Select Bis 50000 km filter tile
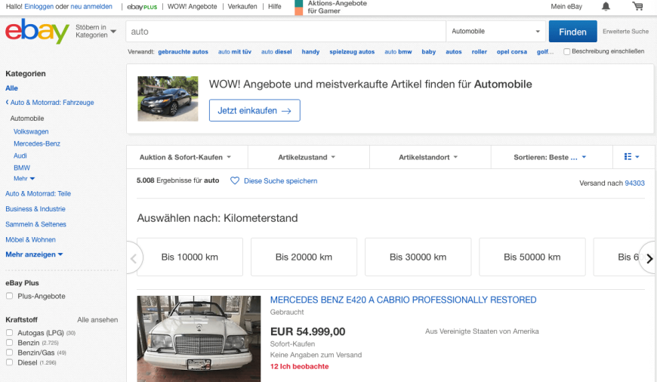 pyautogui.click(x=532, y=257)
